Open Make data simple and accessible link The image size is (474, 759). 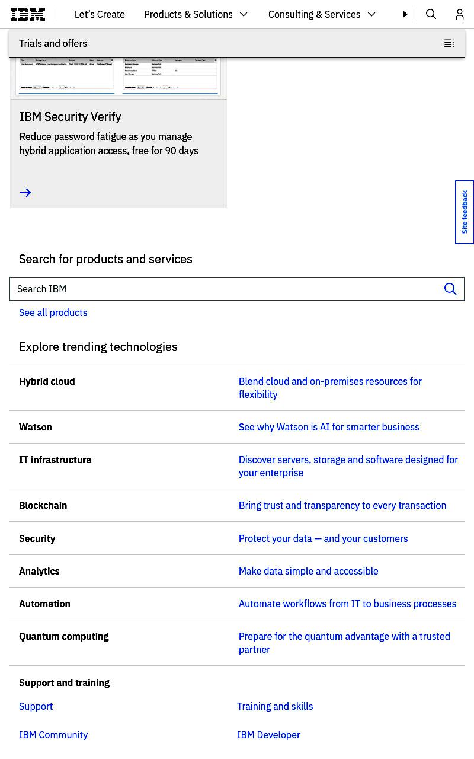tap(308, 571)
